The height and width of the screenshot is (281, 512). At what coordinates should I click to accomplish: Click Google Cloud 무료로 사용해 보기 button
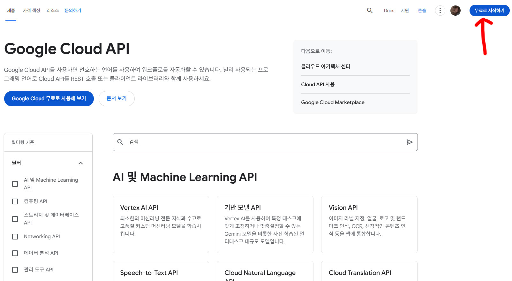(x=49, y=99)
